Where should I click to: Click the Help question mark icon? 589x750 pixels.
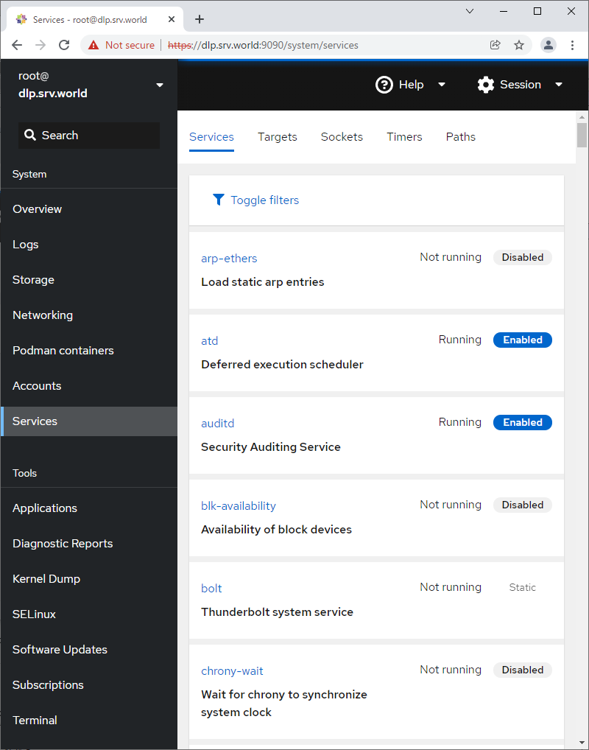[384, 85]
